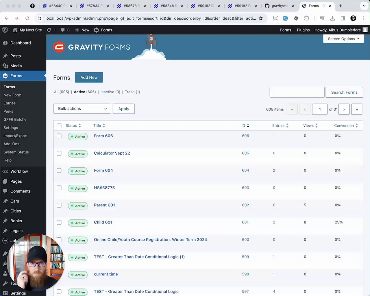The width and height of the screenshot is (370, 296).
Task: Sort forms by Title column arrows
Action: click(x=104, y=125)
